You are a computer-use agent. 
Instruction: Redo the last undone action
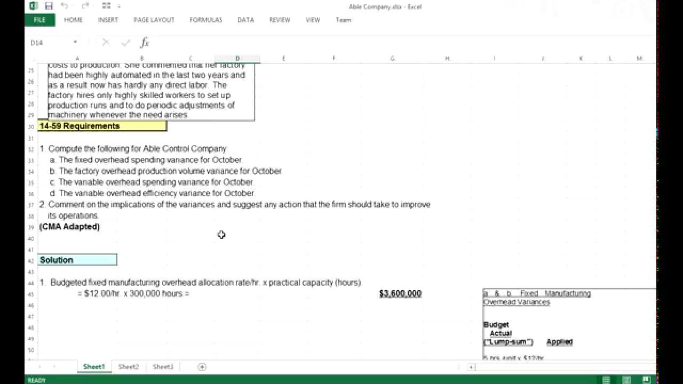pos(85,6)
